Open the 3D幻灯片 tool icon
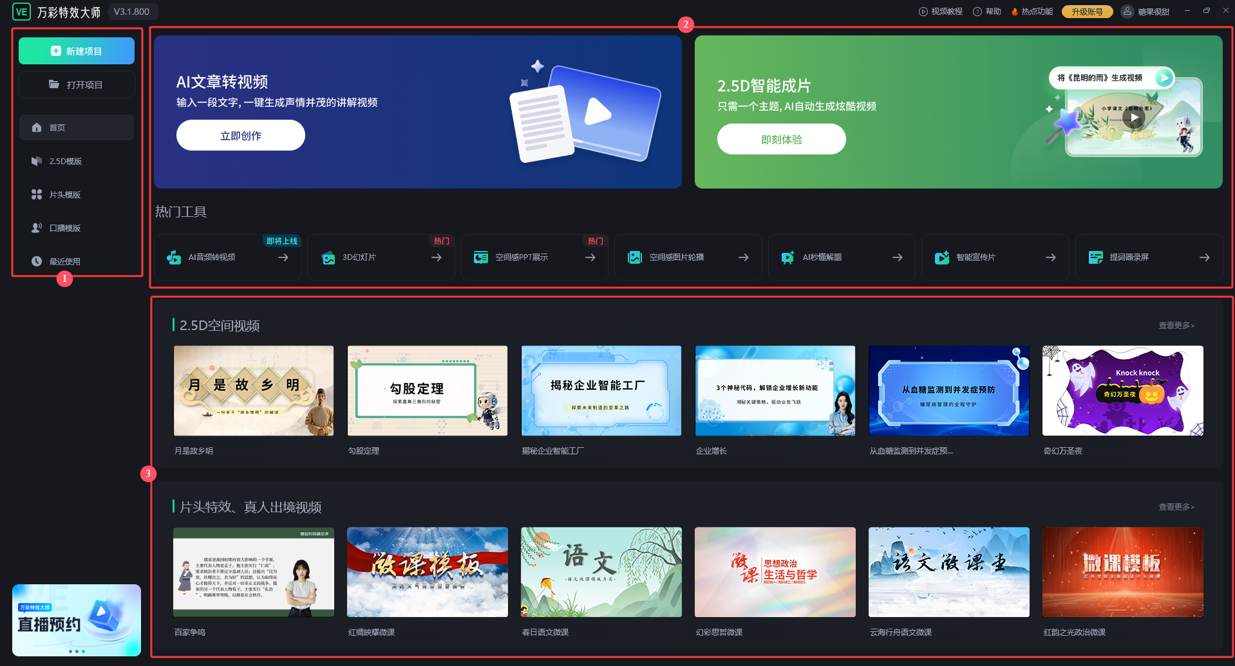 [x=328, y=257]
